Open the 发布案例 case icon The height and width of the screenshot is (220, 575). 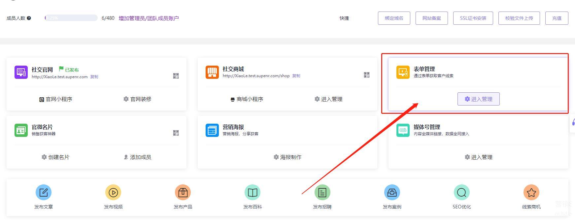392,192
